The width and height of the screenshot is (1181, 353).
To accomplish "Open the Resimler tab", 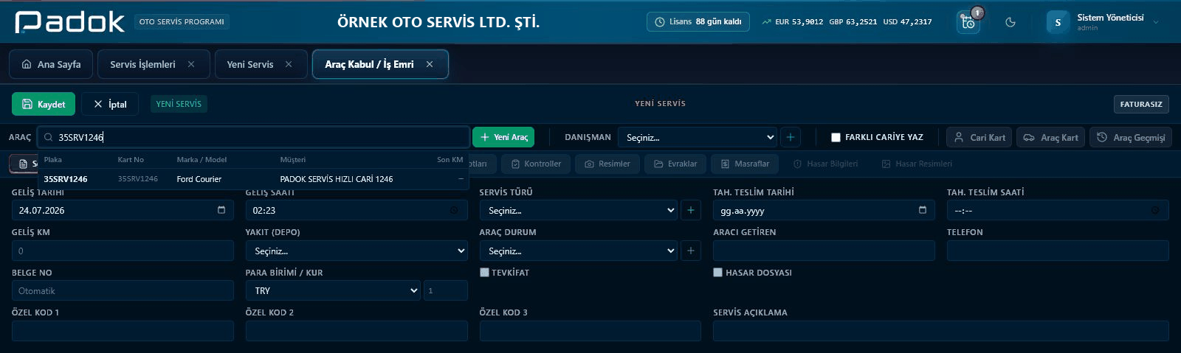I will (x=607, y=164).
